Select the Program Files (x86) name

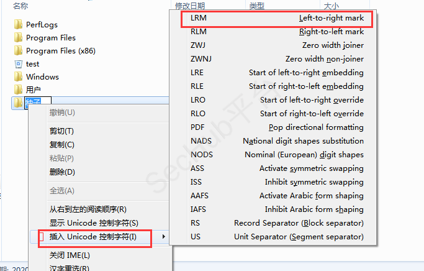(x=61, y=50)
